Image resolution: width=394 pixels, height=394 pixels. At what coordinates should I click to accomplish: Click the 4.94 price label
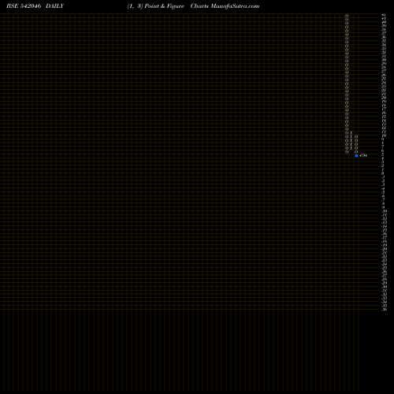click(363, 155)
